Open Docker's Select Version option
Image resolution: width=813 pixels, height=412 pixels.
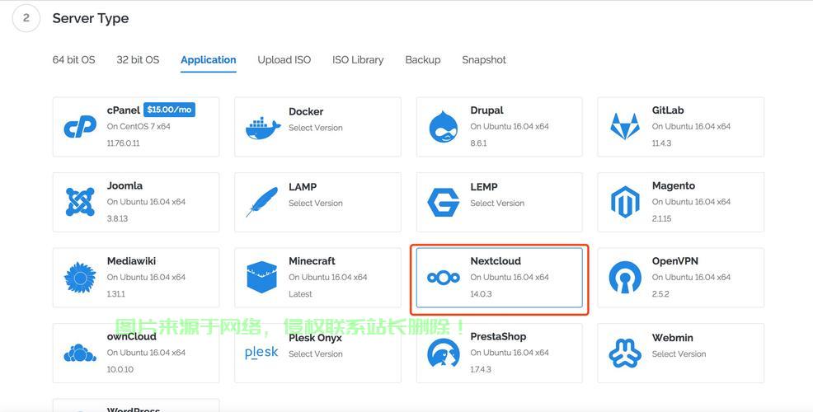pos(316,128)
